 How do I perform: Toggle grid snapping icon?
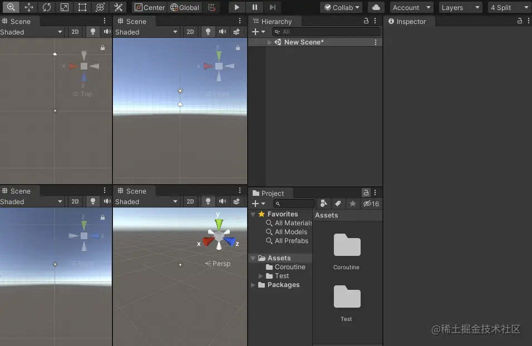point(211,7)
